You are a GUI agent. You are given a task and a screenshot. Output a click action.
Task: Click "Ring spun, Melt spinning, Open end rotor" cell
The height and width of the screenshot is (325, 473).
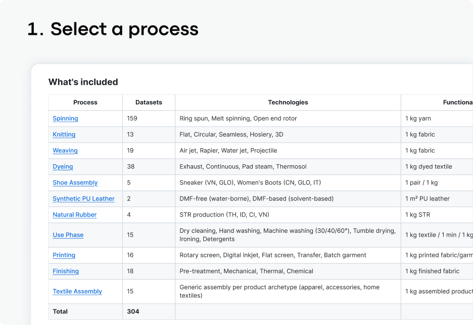click(x=288, y=118)
